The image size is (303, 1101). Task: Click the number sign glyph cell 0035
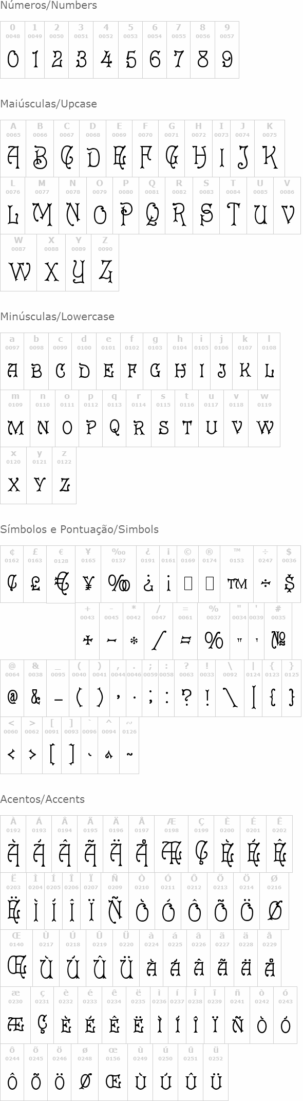(278, 631)
